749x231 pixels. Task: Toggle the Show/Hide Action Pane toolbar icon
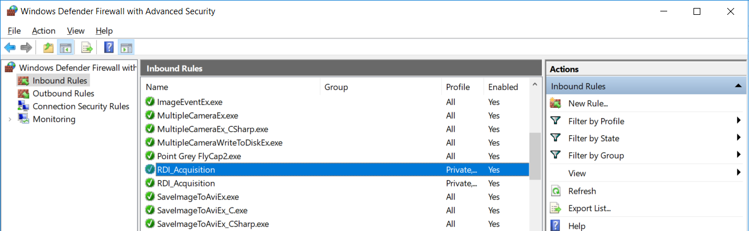126,47
